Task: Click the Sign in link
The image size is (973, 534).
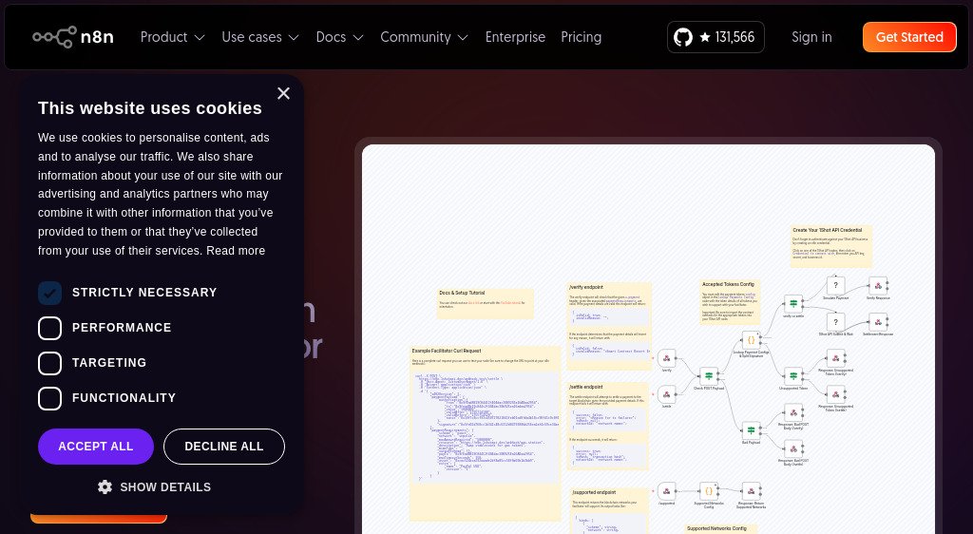Action: click(x=811, y=37)
